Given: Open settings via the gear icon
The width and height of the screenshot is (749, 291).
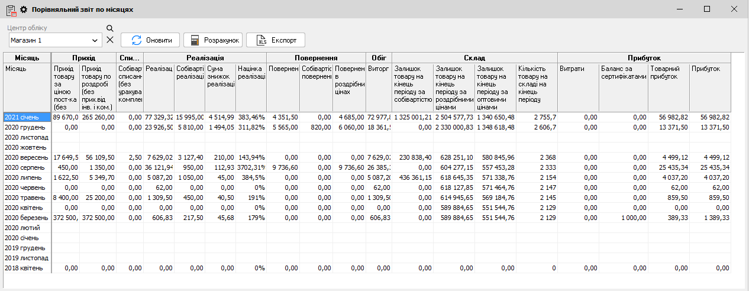Looking at the screenshot, I should (24, 9).
